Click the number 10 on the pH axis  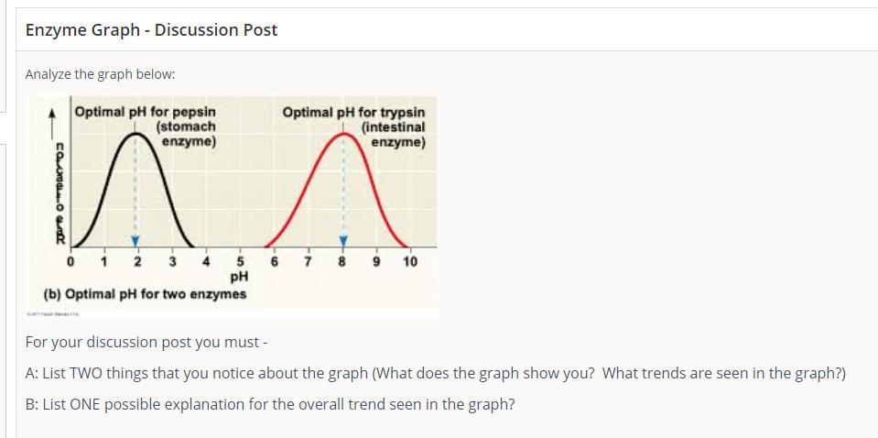pyautogui.click(x=410, y=261)
